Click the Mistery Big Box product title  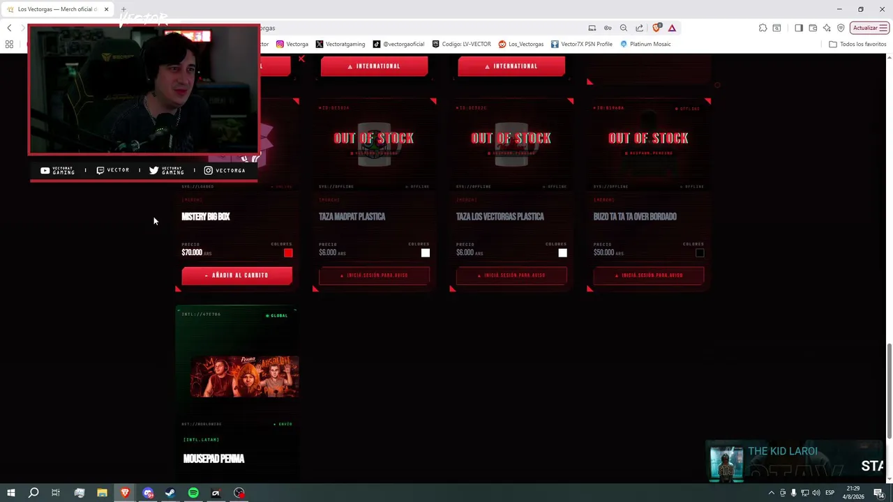coord(206,217)
